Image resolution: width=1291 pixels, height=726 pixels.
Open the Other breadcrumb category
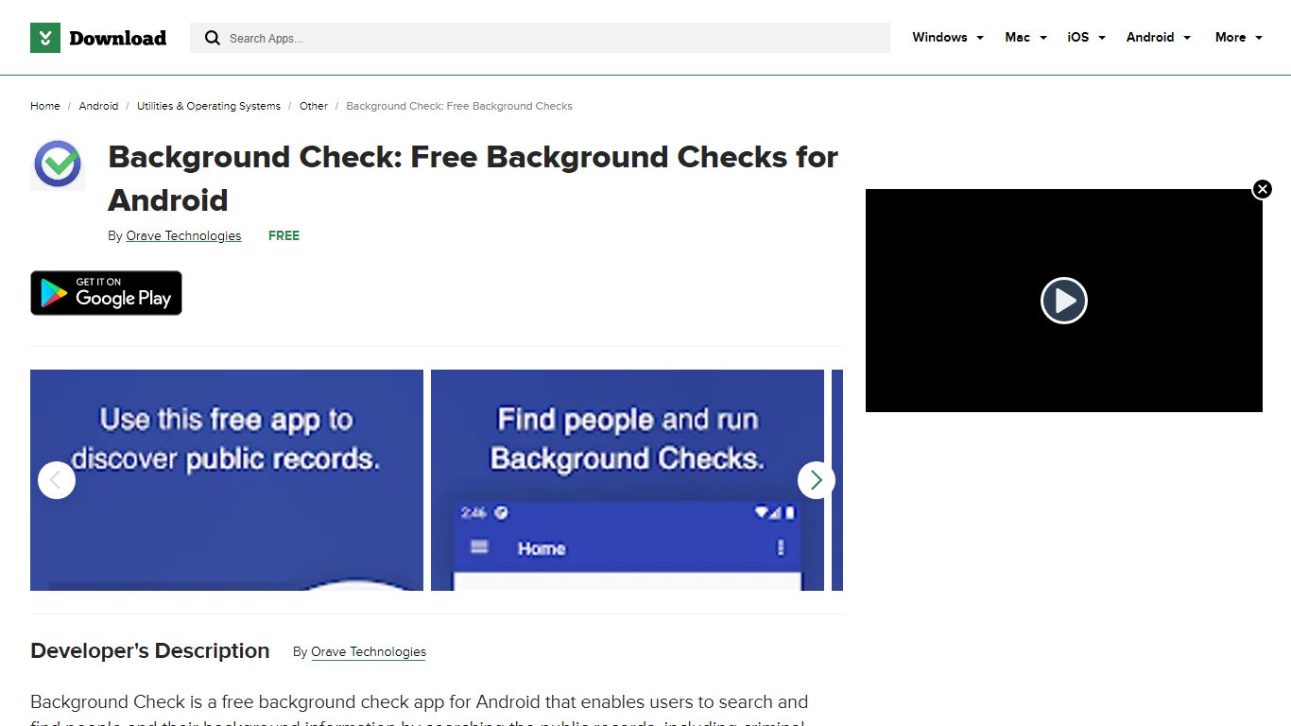[x=314, y=106]
